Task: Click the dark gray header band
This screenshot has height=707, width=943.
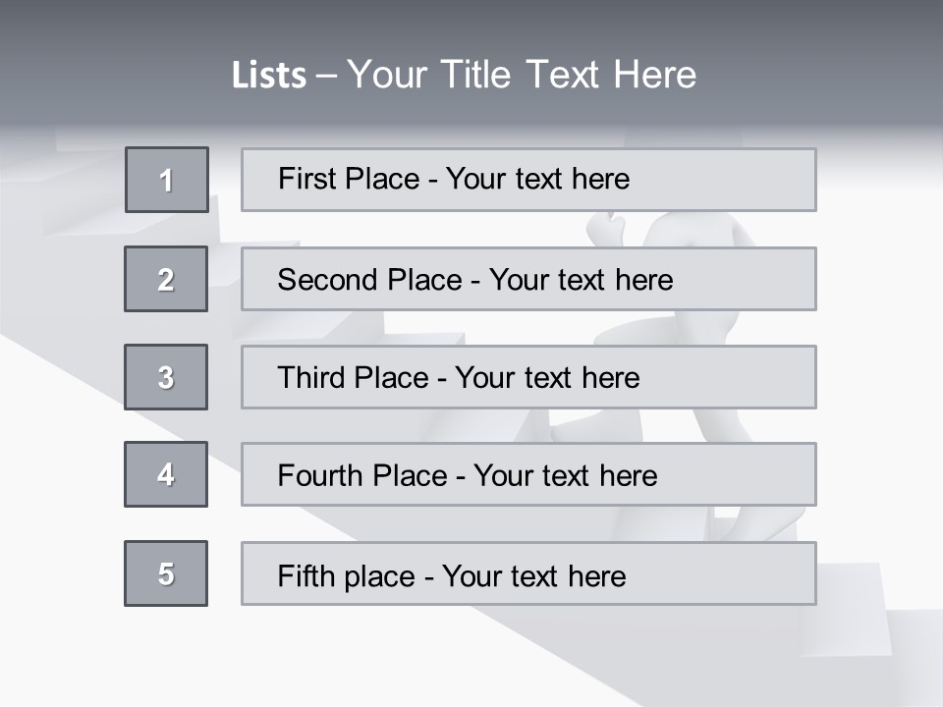Action: tap(471, 29)
